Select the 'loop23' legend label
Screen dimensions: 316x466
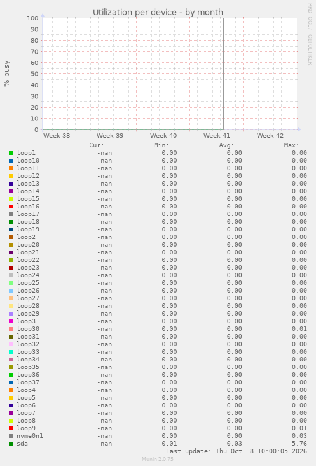[x=28, y=268]
